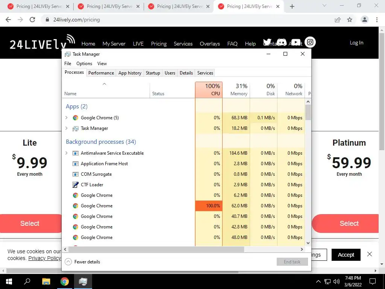Click the Chrome icon in the taskbar
385x289 pixels.
(x=65, y=281)
